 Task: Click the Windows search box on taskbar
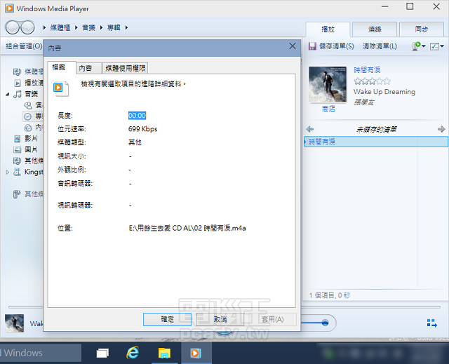[41, 353]
